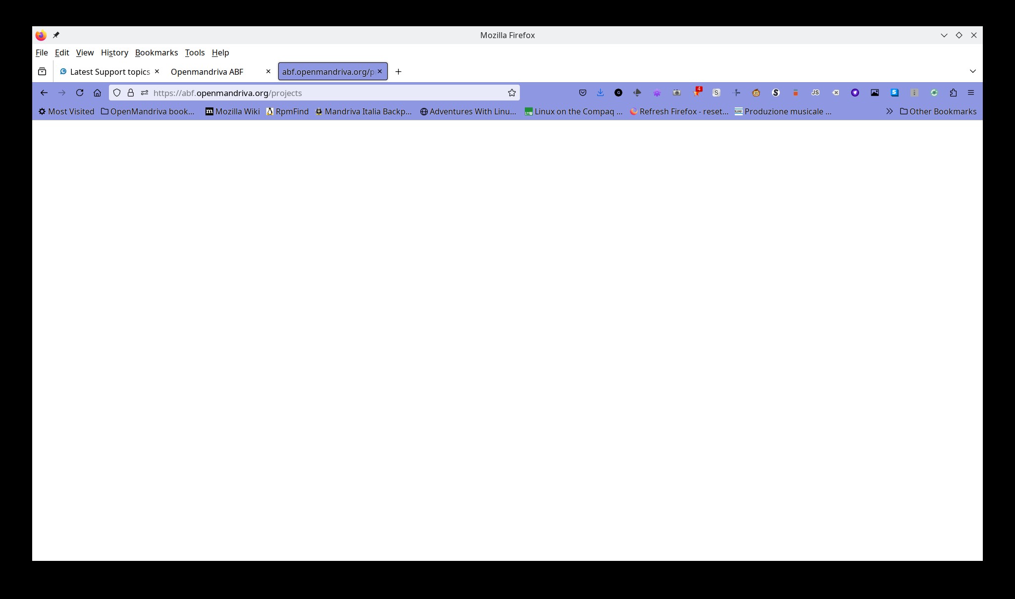Open the Bookmarks menu
Screen dimensions: 1015x599
[156, 52]
